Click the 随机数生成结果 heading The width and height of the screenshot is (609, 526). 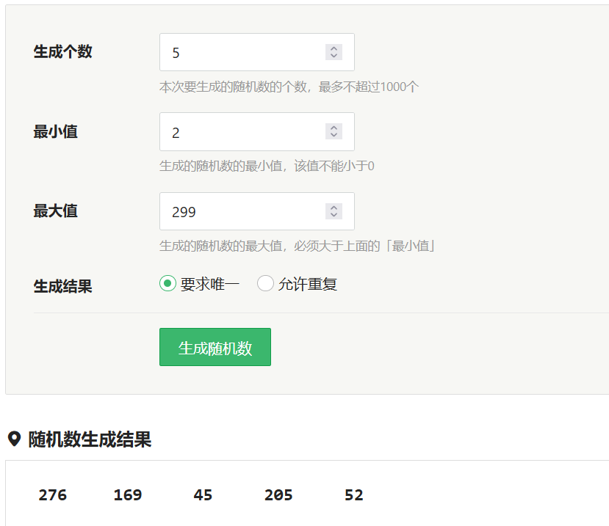90,439
